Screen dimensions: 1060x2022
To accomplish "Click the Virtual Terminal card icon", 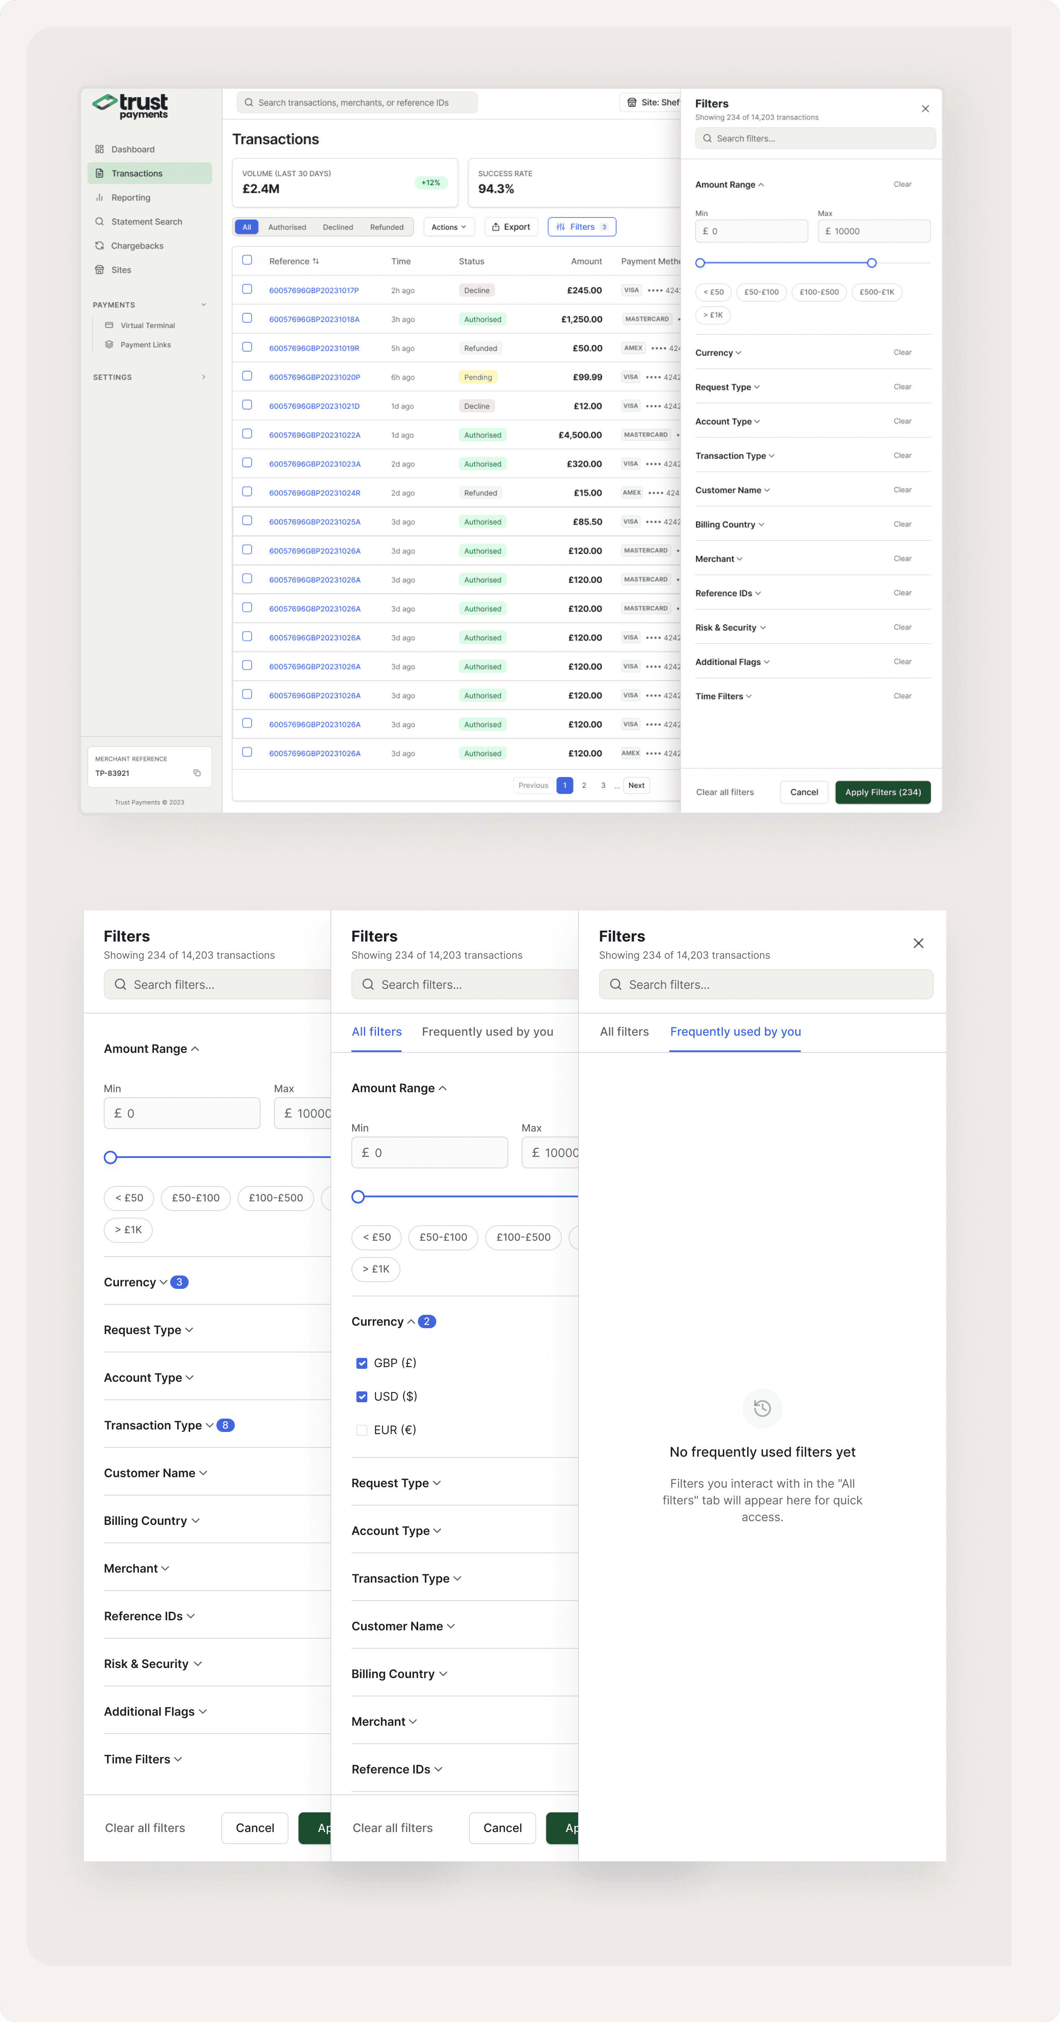I will [x=109, y=325].
